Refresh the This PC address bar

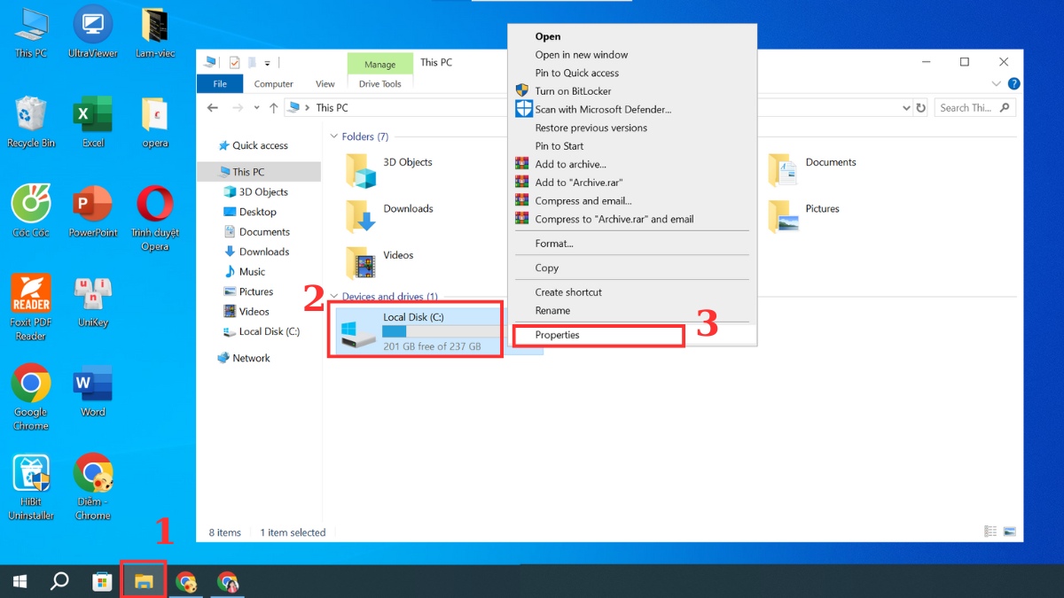click(920, 108)
